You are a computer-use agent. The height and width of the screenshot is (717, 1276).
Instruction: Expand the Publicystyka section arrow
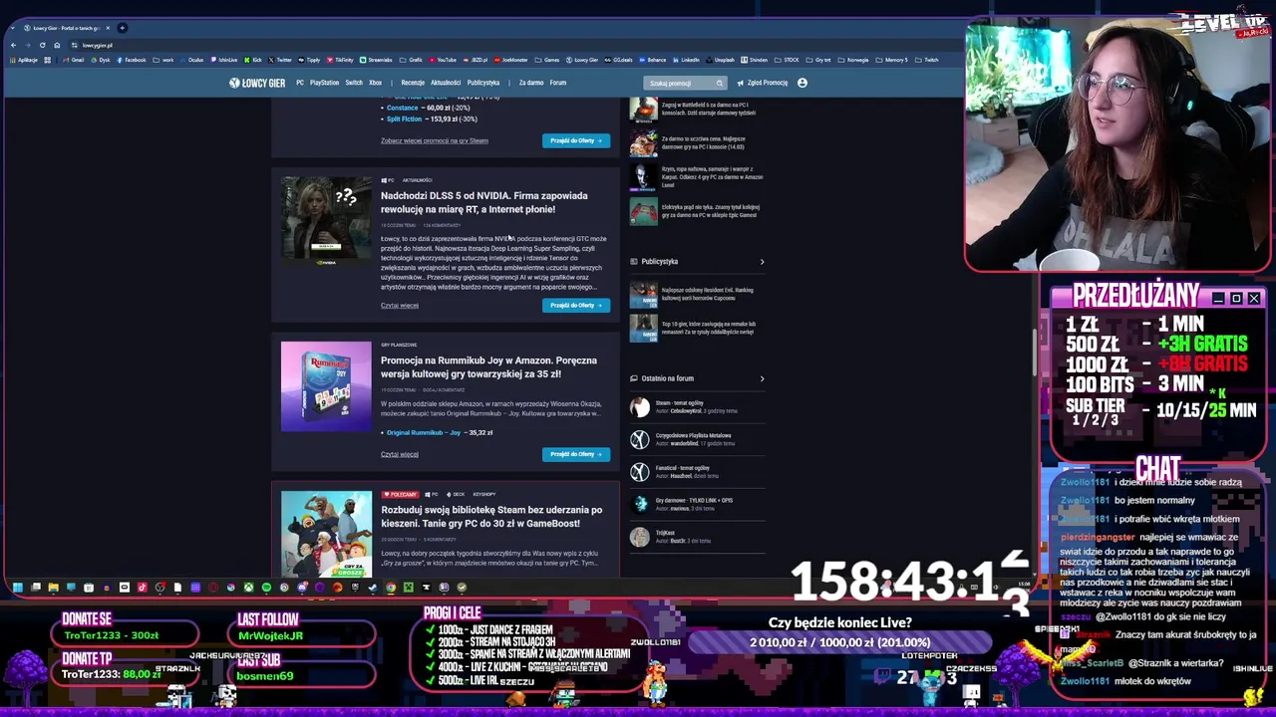click(763, 262)
